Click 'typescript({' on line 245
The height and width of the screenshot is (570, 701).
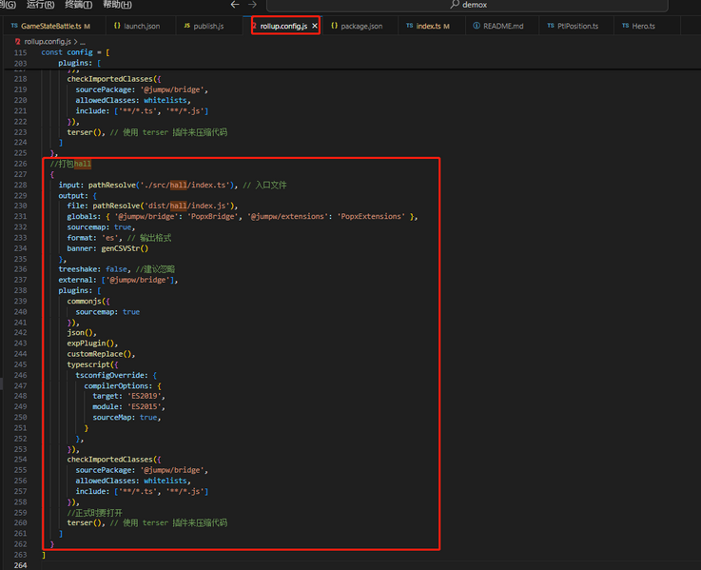point(92,364)
